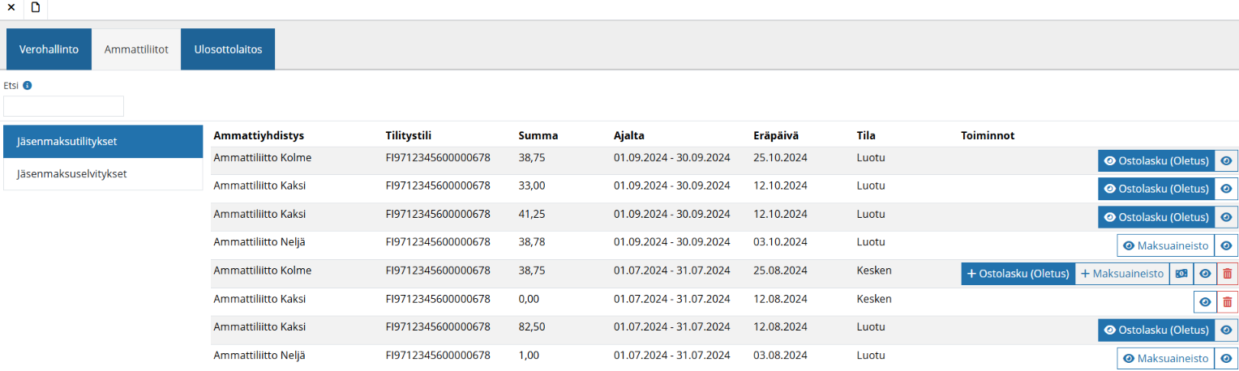1239x371 pixels.
Task: Click the standalone eye icon in the 82,50 row
Action: coord(1226,330)
